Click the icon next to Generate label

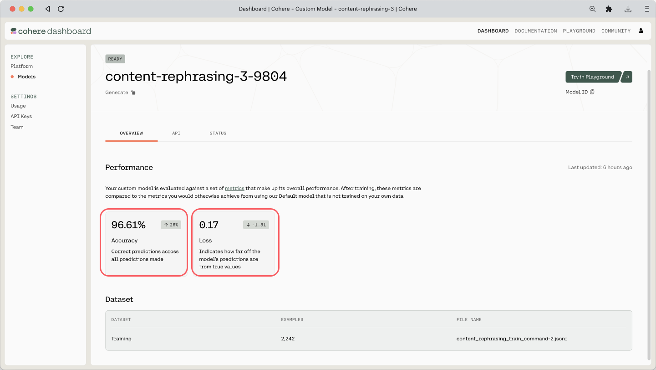point(133,92)
